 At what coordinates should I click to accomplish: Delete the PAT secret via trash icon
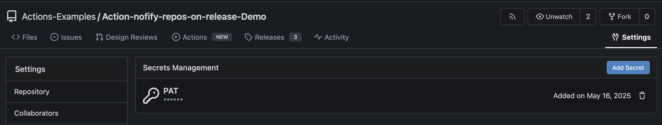(642, 96)
